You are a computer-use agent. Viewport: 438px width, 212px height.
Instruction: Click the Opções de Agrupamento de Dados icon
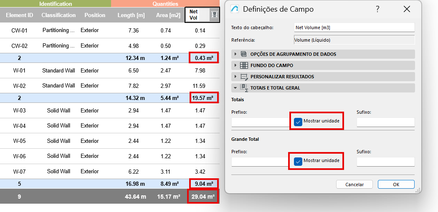click(243, 54)
